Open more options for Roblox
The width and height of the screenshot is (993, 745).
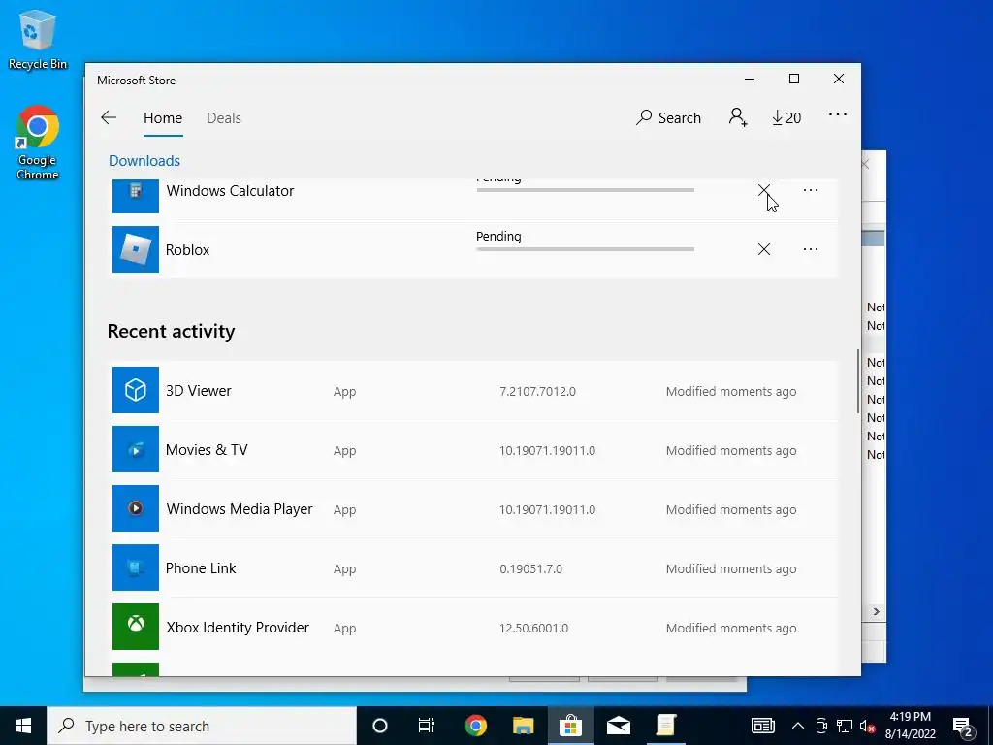click(810, 249)
